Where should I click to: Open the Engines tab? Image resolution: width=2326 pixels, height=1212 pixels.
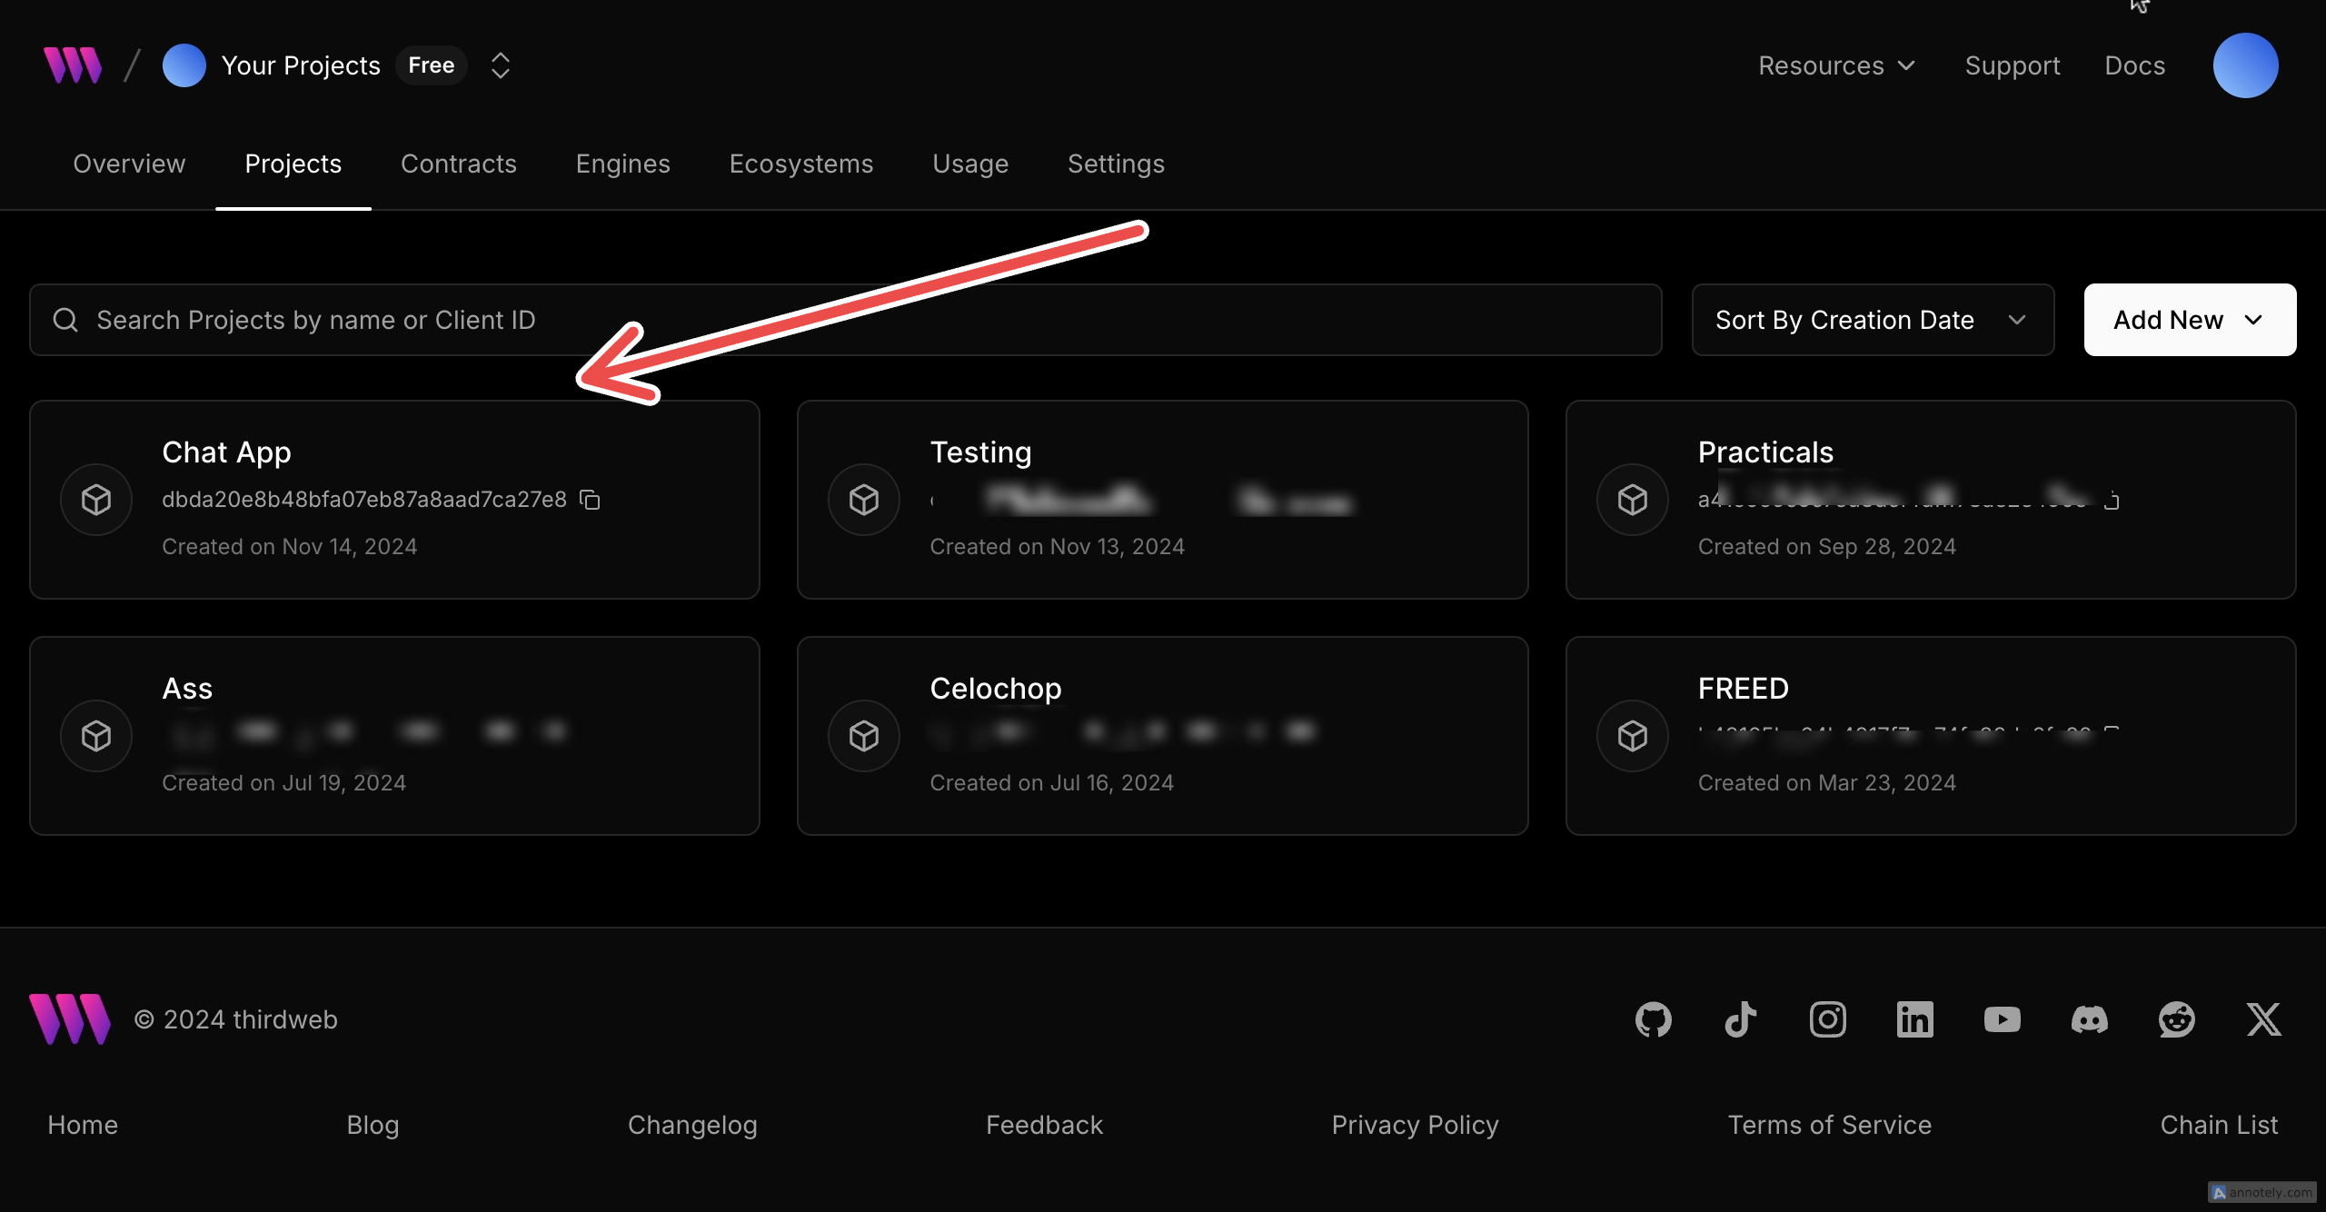[x=622, y=164]
